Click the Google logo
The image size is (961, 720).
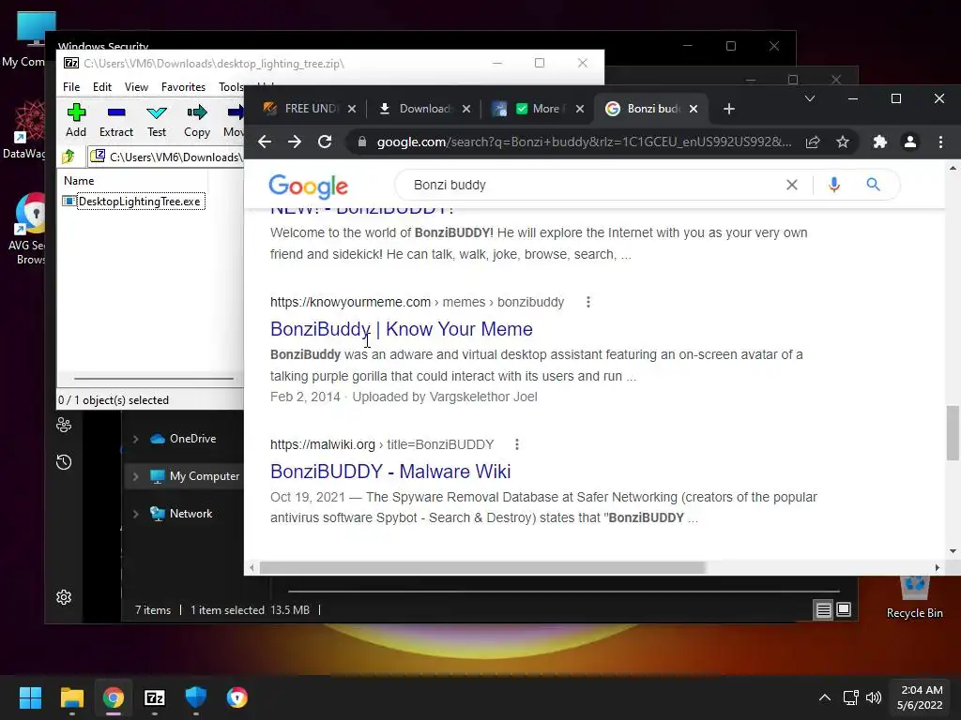[308, 186]
